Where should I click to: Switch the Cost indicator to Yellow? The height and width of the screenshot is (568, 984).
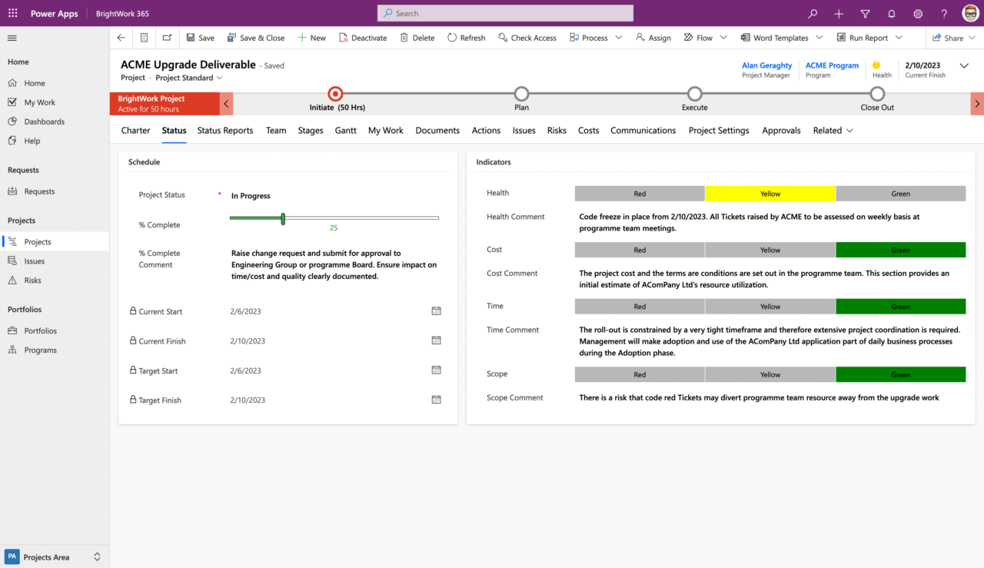(770, 250)
